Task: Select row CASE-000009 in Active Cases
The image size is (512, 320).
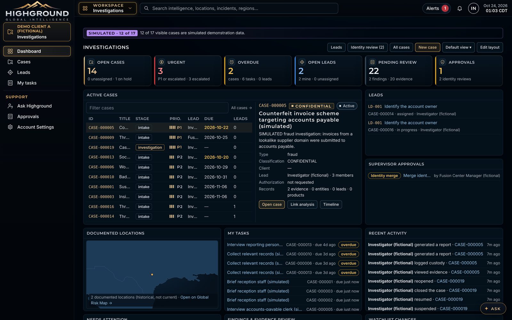Action: [x=169, y=138]
